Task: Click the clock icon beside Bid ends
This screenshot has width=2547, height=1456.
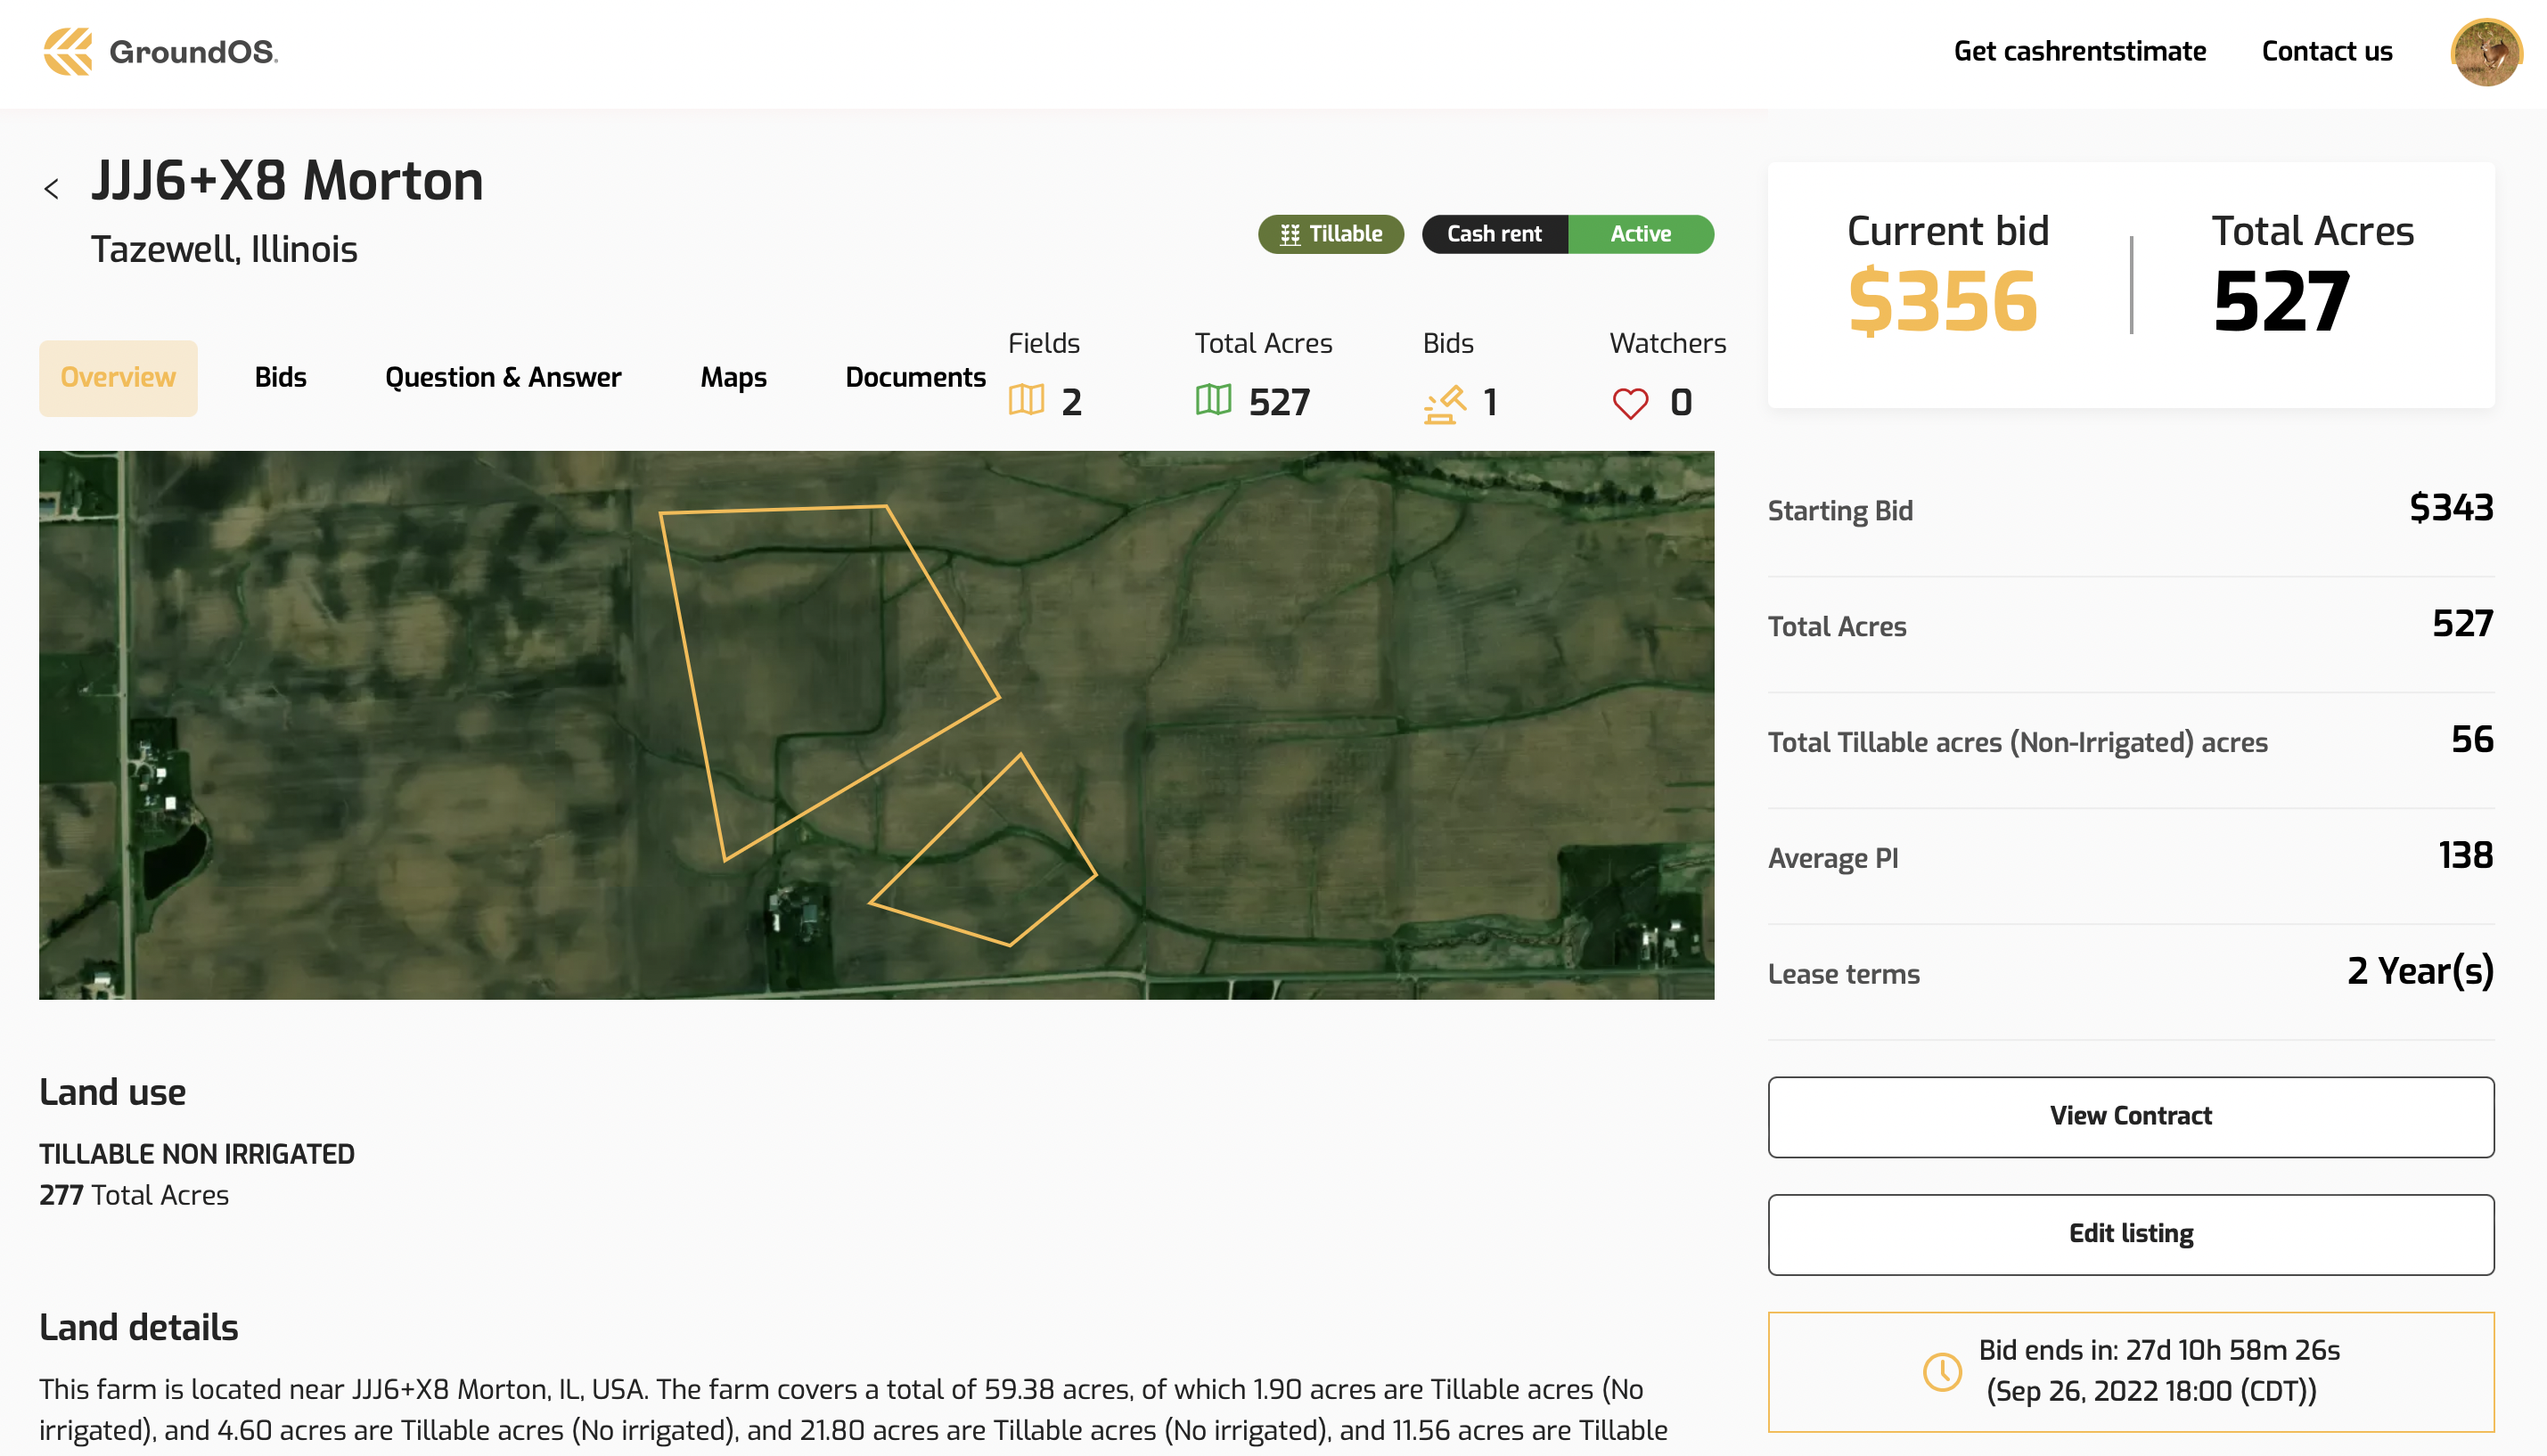Action: click(1942, 1371)
